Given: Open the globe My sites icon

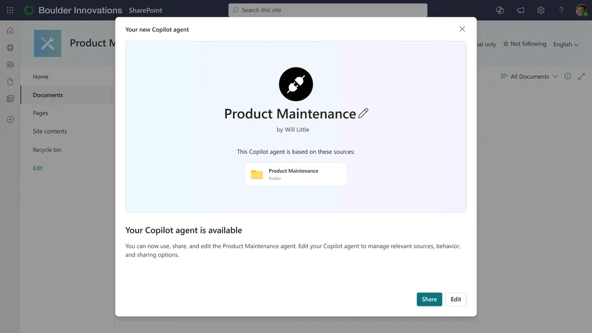Looking at the screenshot, I should click(10, 47).
